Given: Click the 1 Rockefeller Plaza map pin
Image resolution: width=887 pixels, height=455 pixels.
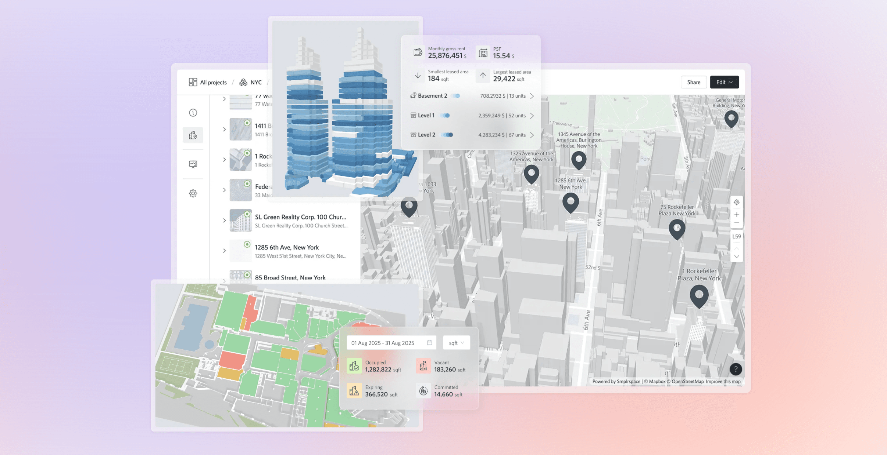Looking at the screenshot, I should (699, 295).
